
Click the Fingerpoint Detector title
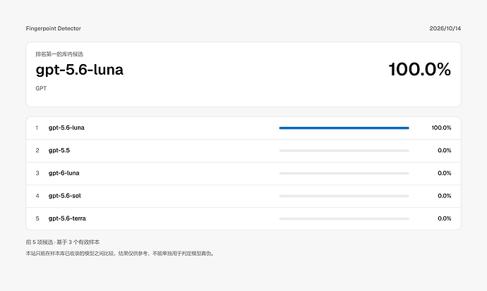pyautogui.click(x=53, y=28)
